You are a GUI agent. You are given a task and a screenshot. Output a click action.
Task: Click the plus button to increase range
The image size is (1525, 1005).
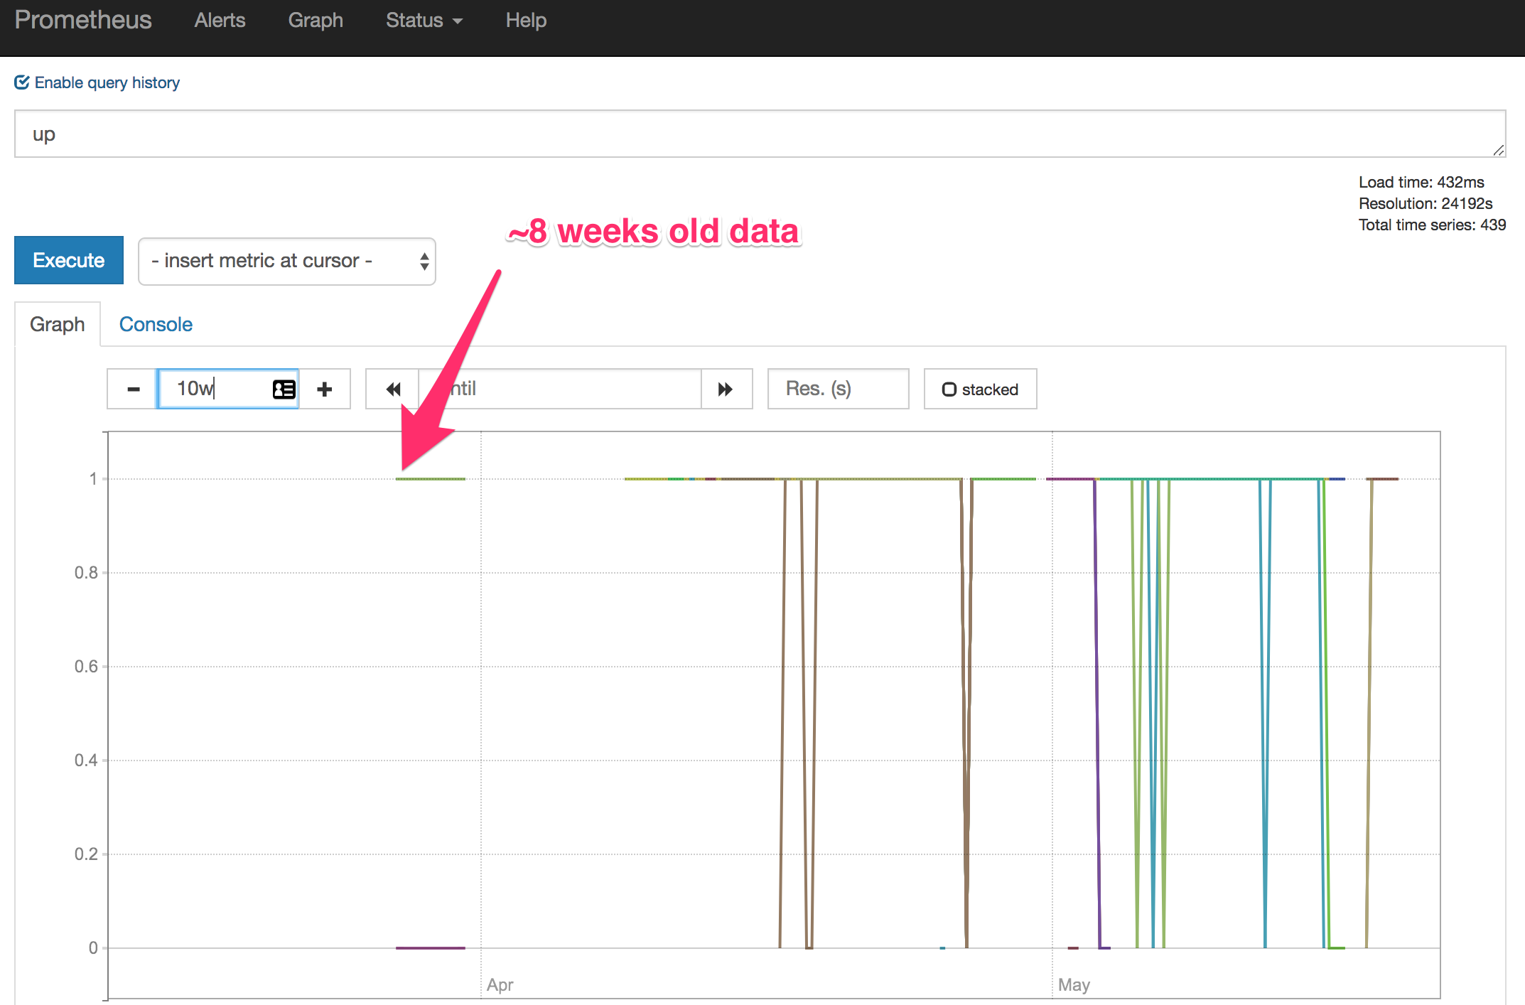[325, 389]
